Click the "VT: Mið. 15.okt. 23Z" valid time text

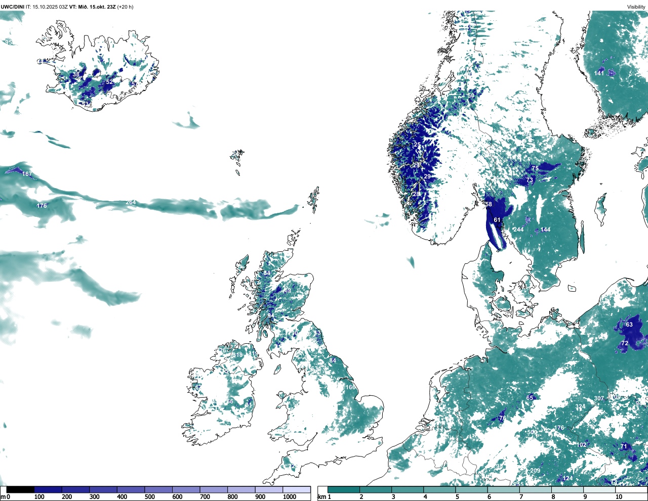pos(92,7)
